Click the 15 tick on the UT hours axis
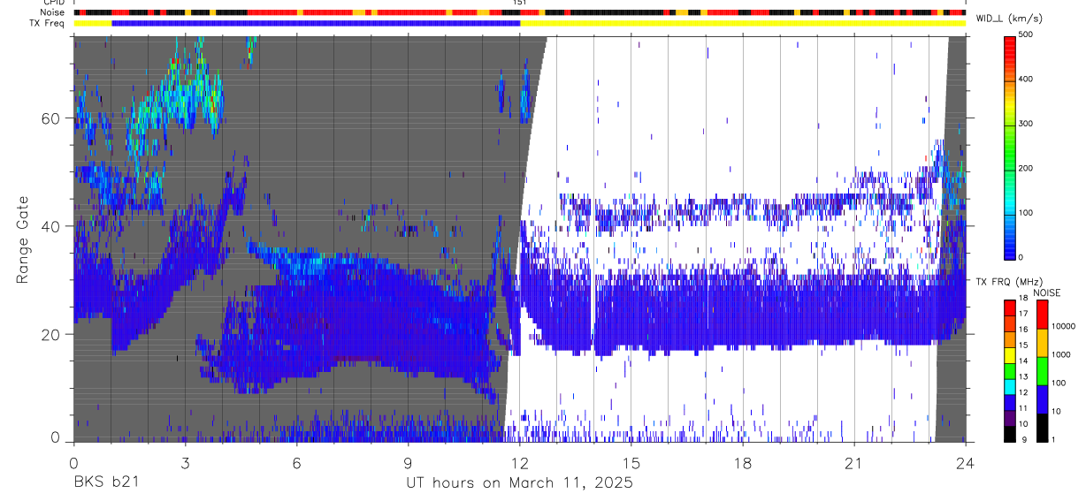This screenshot has width=1086, height=501. [631, 462]
